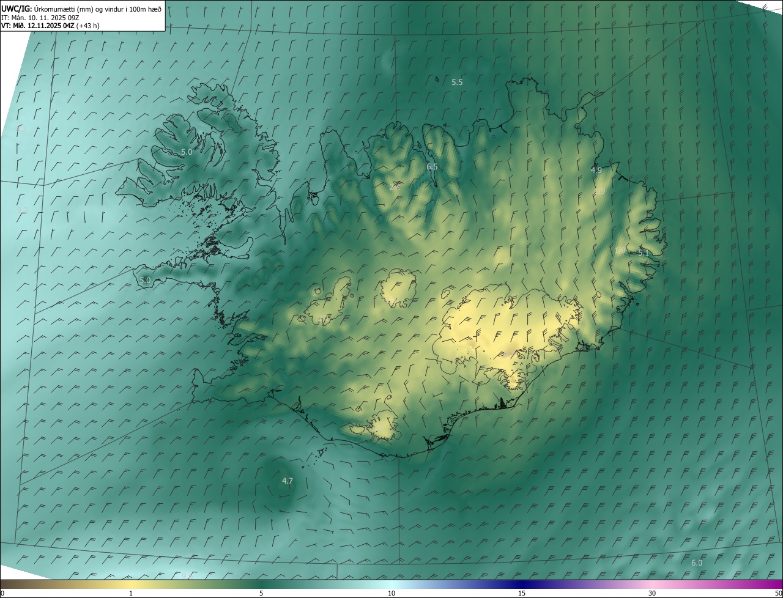Click the 15 tick on the color scale

[x=522, y=593]
